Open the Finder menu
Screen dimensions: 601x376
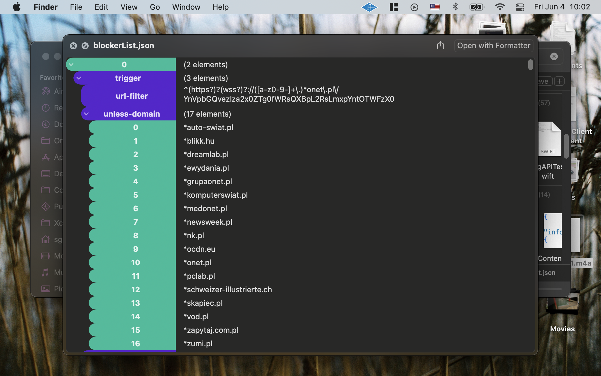pyautogui.click(x=45, y=7)
